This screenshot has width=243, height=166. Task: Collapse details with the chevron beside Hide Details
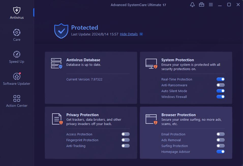click(x=141, y=34)
